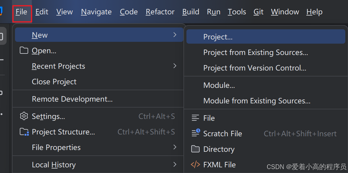
Task: Click the File lines icon in submenu
Action: coord(195,118)
